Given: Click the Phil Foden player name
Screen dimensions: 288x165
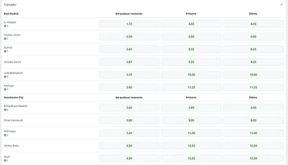Looking at the screenshot, I should 10,131.
